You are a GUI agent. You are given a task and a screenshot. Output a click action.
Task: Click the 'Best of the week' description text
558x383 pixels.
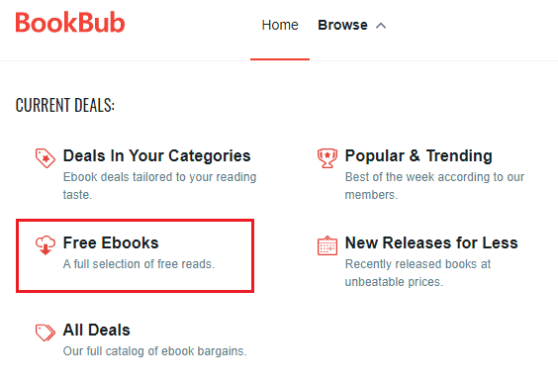pyautogui.click(x=434, y=186)
